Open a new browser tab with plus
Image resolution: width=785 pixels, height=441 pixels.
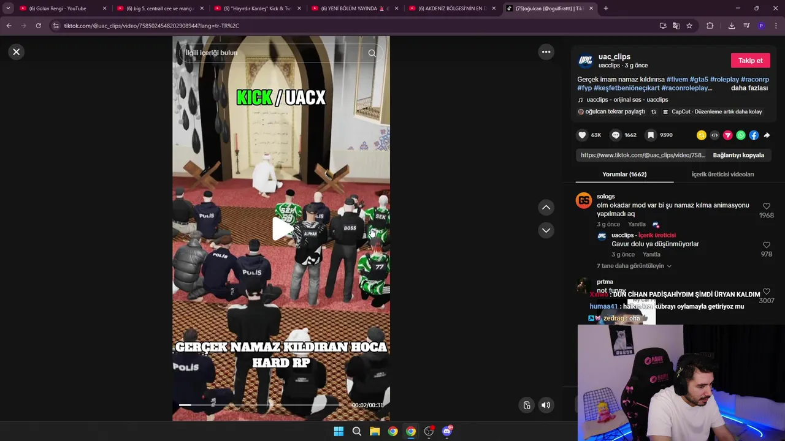click(x=606, y=9)
